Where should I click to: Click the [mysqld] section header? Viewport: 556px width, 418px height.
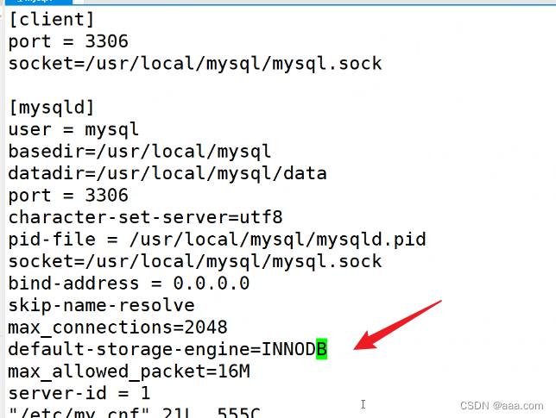(x=51, y=107)
